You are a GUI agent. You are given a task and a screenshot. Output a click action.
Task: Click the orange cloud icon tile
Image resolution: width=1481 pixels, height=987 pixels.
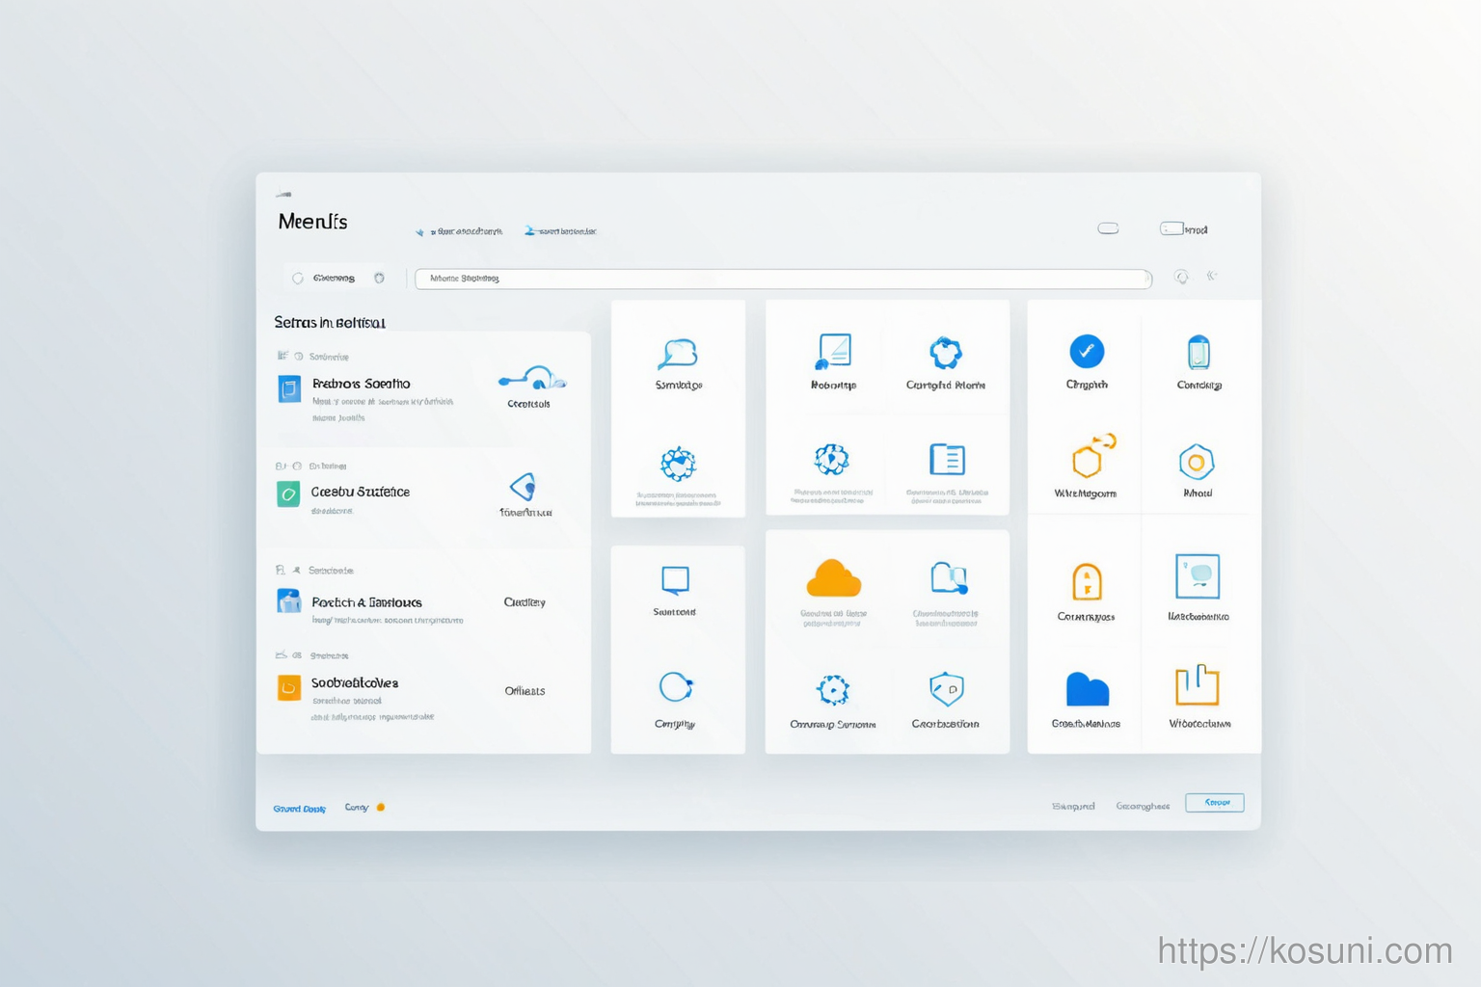833,578
